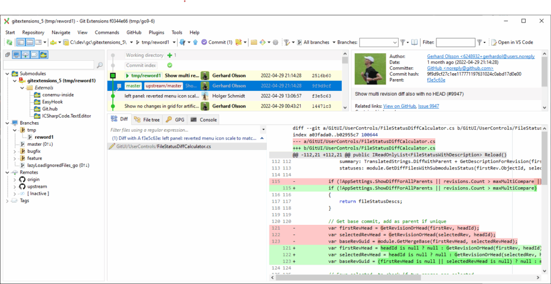Switch to the Console tab

coord(203,120)
